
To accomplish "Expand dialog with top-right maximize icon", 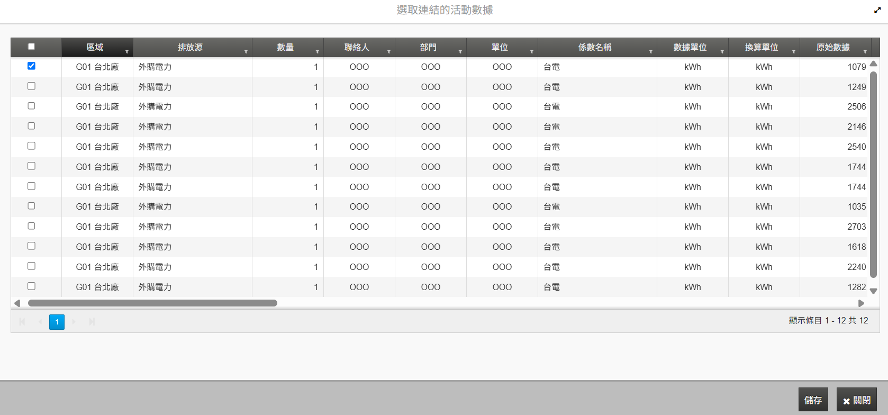I will click(x=877, y=10).
